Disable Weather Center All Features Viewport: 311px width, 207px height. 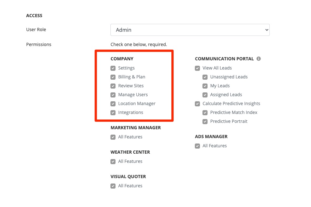coord(113,162)
